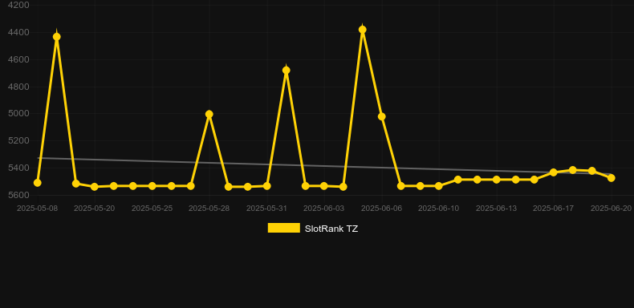Click the 2025-06-13 x-axis label
The height and width of the screenshot is (308, 634).
496,209
